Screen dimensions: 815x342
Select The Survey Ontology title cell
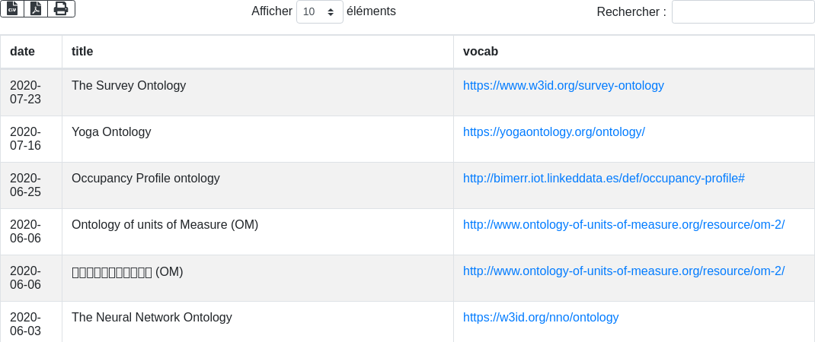(x=257, y=93)
